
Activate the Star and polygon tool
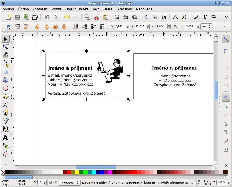(x=5, y=96)
